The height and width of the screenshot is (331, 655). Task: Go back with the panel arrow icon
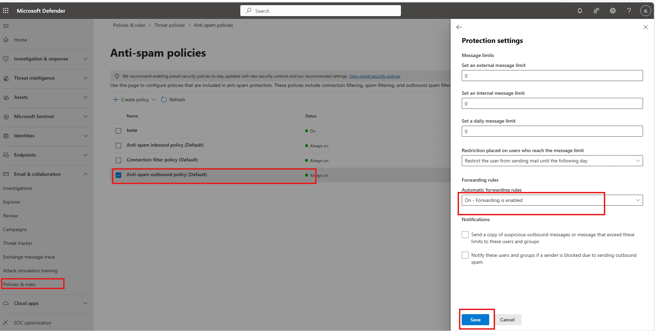pos(459,27)
